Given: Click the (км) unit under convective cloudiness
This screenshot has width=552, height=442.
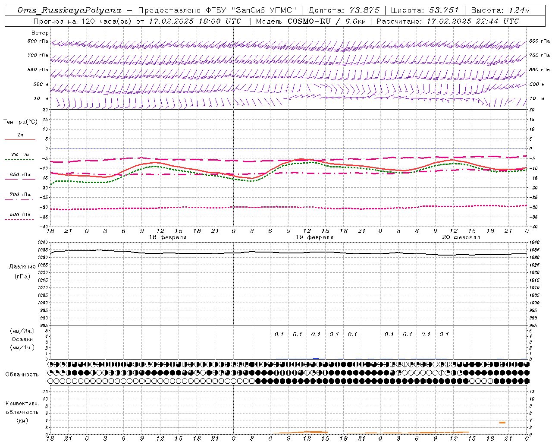Looking at the screenshot, I should tap(22, 420).
